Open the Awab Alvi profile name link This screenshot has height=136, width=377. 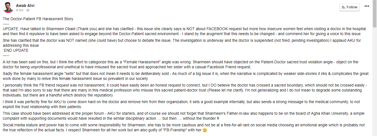(x=25, y=6)
